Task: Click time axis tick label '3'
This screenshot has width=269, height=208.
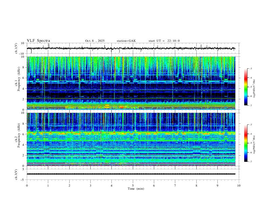Action: click(x=90, y=186)
